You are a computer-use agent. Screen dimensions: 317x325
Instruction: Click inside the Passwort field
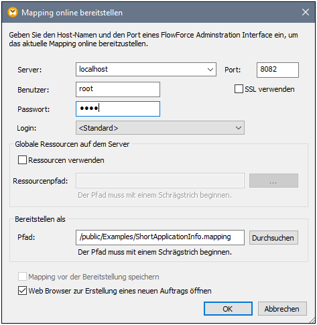118,109
